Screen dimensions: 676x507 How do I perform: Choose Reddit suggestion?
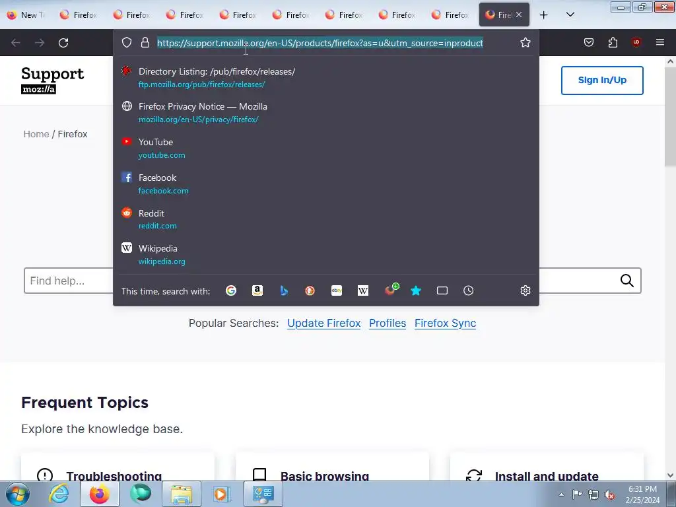pos(326,219)
